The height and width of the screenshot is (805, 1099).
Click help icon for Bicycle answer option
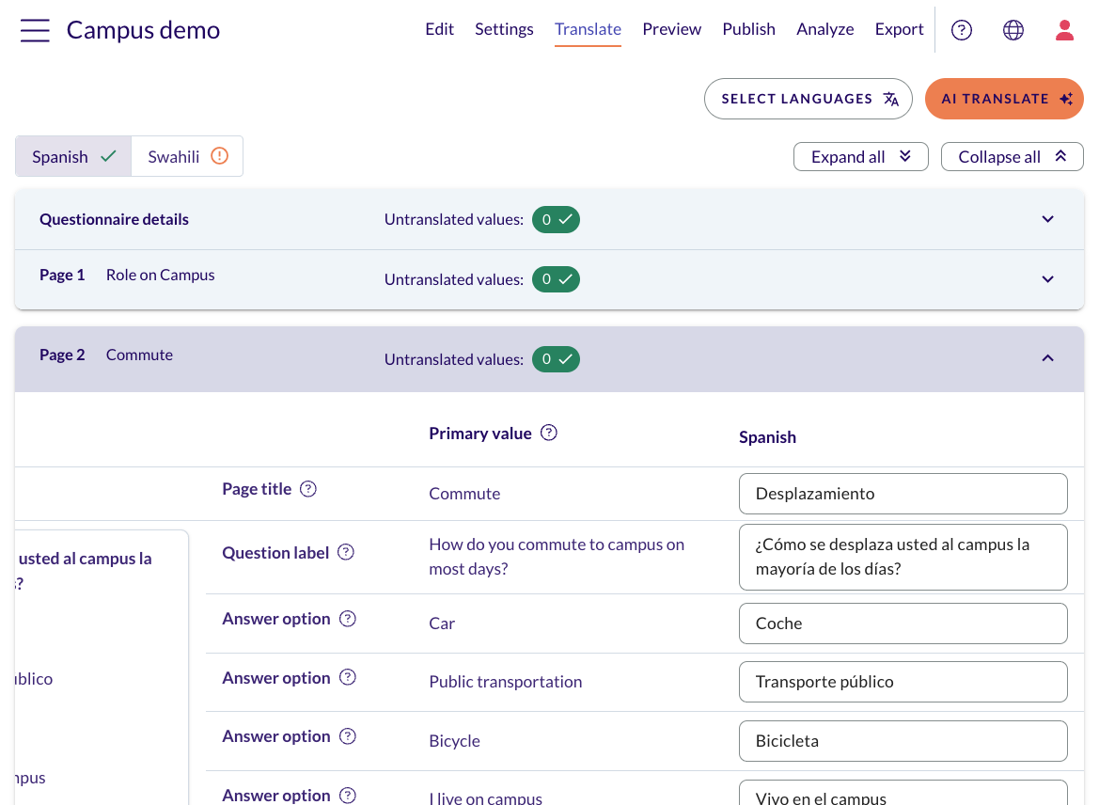pos(347,736)
